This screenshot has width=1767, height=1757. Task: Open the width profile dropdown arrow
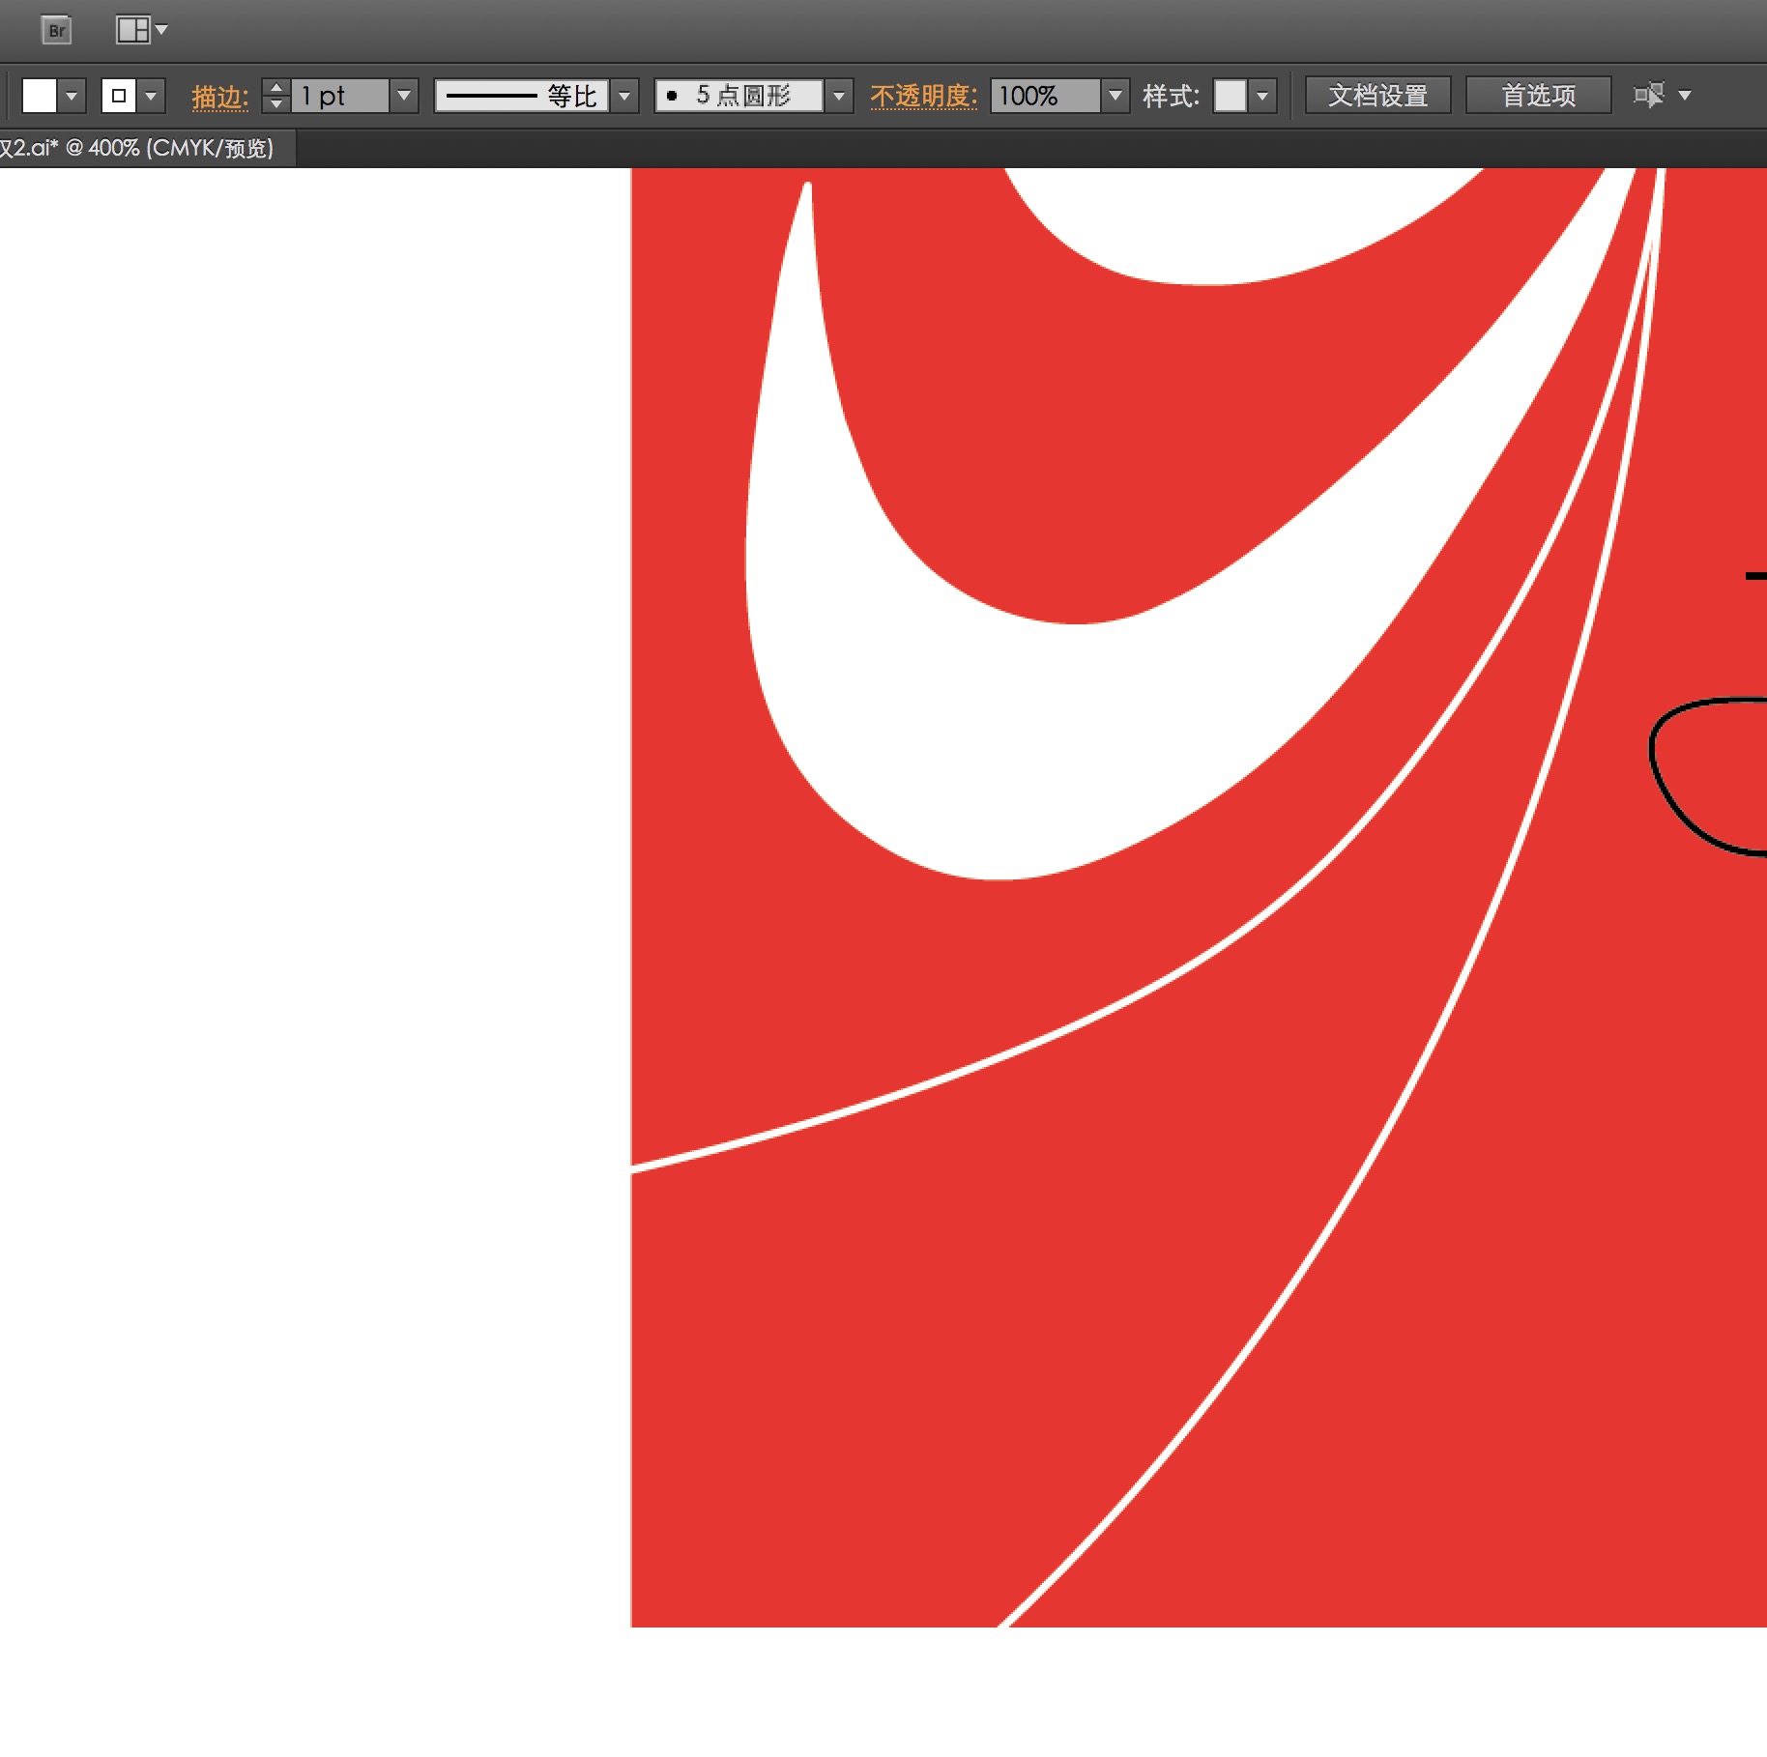pos(624,96)
